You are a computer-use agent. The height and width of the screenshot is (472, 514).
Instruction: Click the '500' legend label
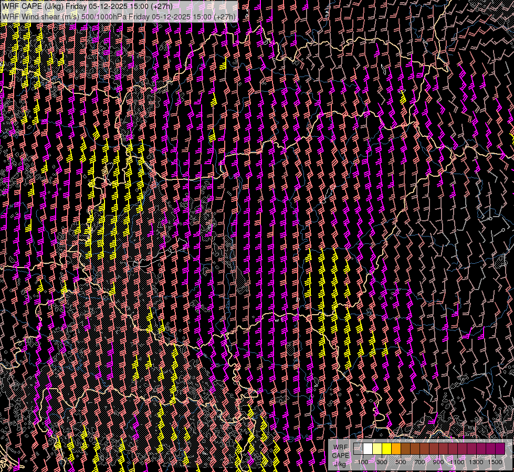coord(401,462)
